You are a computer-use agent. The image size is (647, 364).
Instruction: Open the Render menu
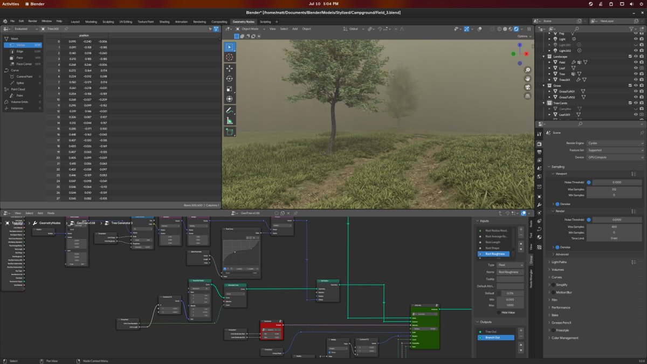(x=32, y=21)
